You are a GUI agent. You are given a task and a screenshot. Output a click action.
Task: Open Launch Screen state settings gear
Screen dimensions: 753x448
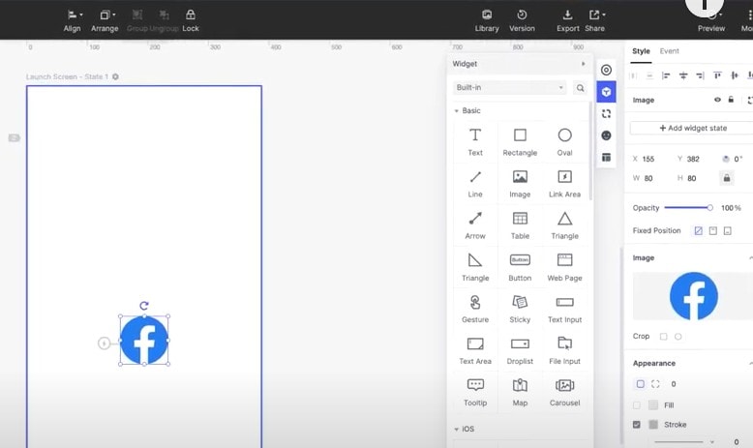[x=115, y=76]
